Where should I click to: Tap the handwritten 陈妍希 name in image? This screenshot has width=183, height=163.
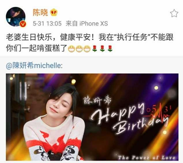point(97,101)
